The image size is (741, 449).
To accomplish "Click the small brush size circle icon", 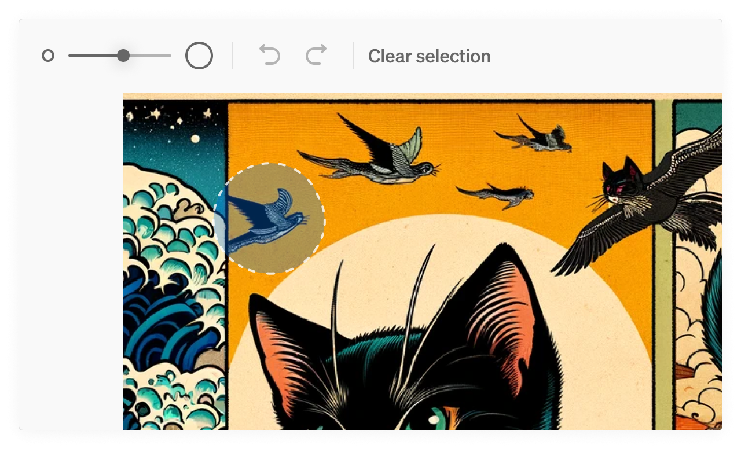I will pyautogui.click(x=48, y=56).
